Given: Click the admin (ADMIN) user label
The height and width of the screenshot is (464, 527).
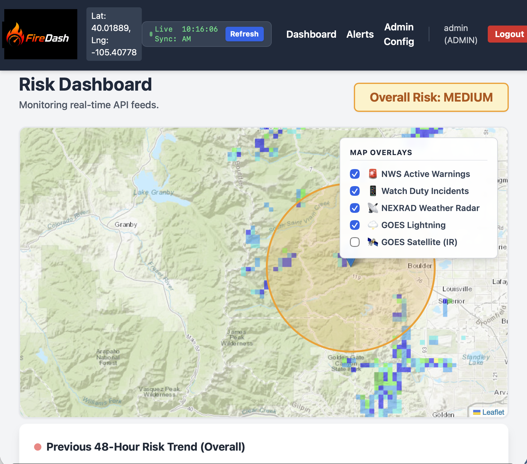Looking at the screenshot, I should click(x=461, y=34).
